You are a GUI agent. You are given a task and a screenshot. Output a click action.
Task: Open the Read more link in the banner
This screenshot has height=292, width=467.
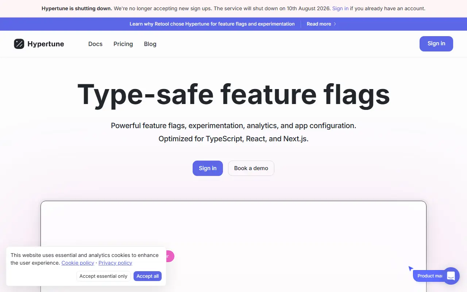321,24
